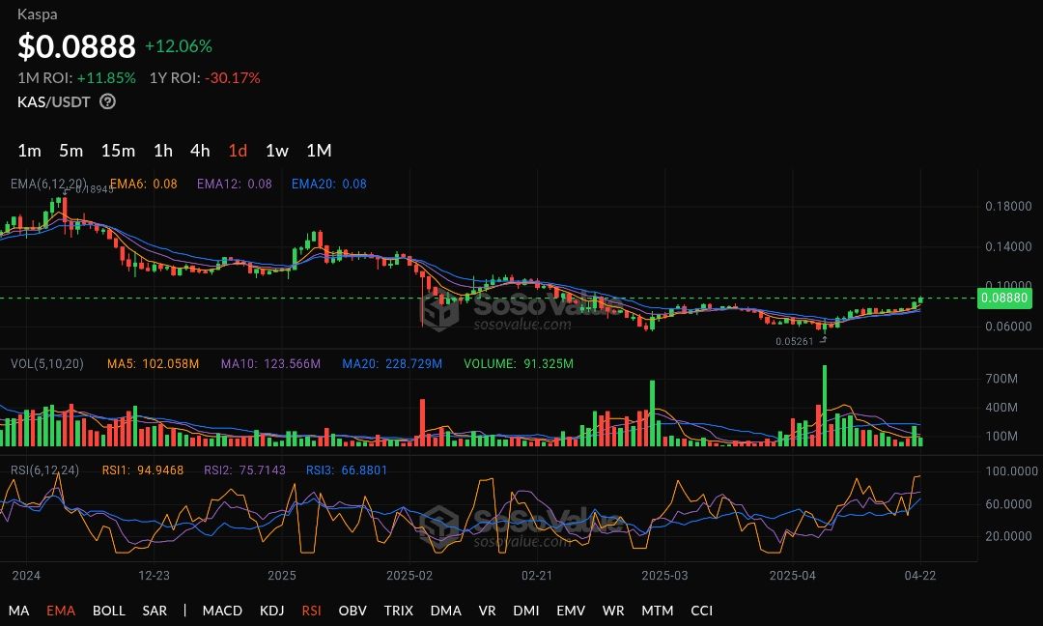Click the RSI2: 75.7143 value
The height and width of the screenshot is (626, 1043).
244,470
